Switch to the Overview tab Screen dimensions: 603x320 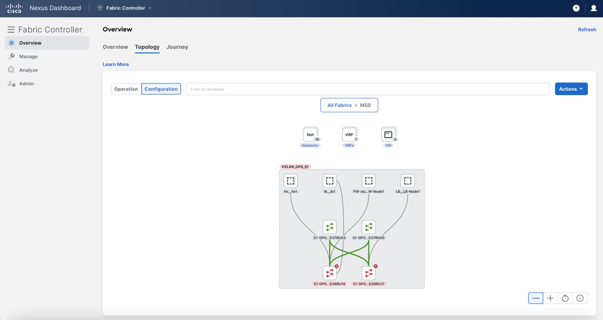coord(115,47)
